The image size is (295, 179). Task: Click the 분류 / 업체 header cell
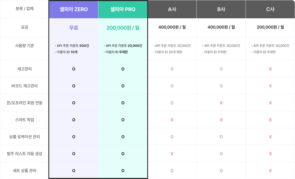pyautogui.click(x=25, y=9)
